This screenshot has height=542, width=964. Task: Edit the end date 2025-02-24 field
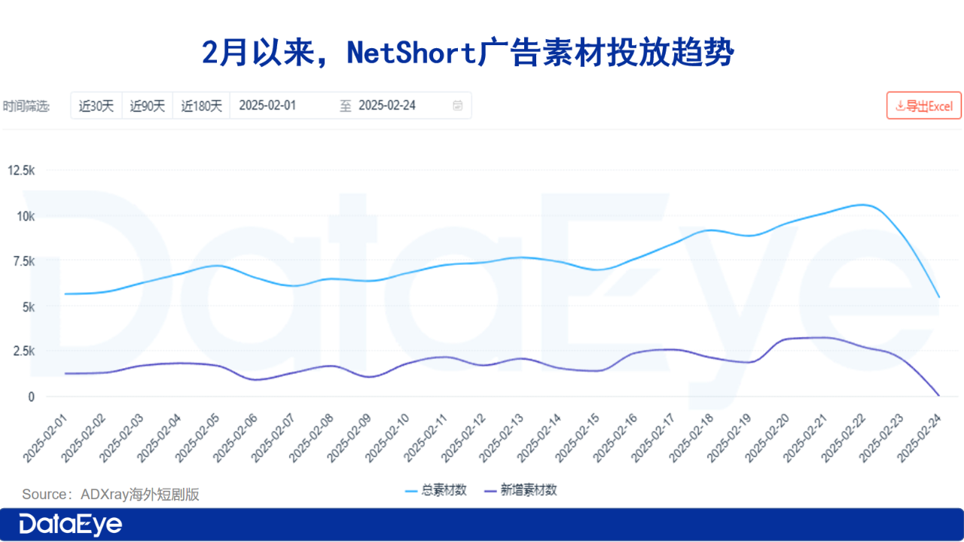[x=387, y=105]
